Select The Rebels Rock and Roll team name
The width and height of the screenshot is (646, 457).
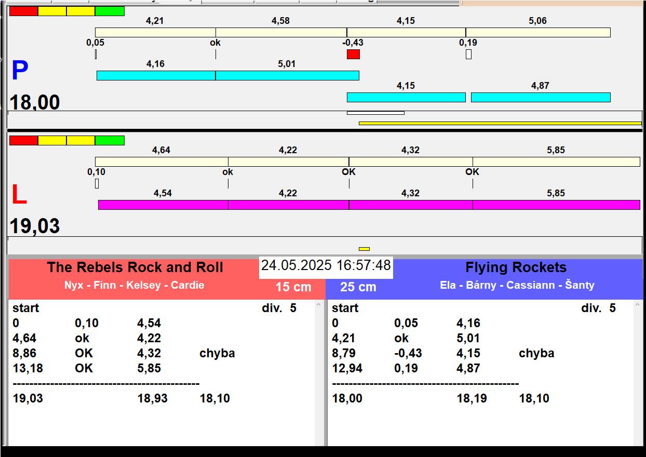(x=135, y=267)
